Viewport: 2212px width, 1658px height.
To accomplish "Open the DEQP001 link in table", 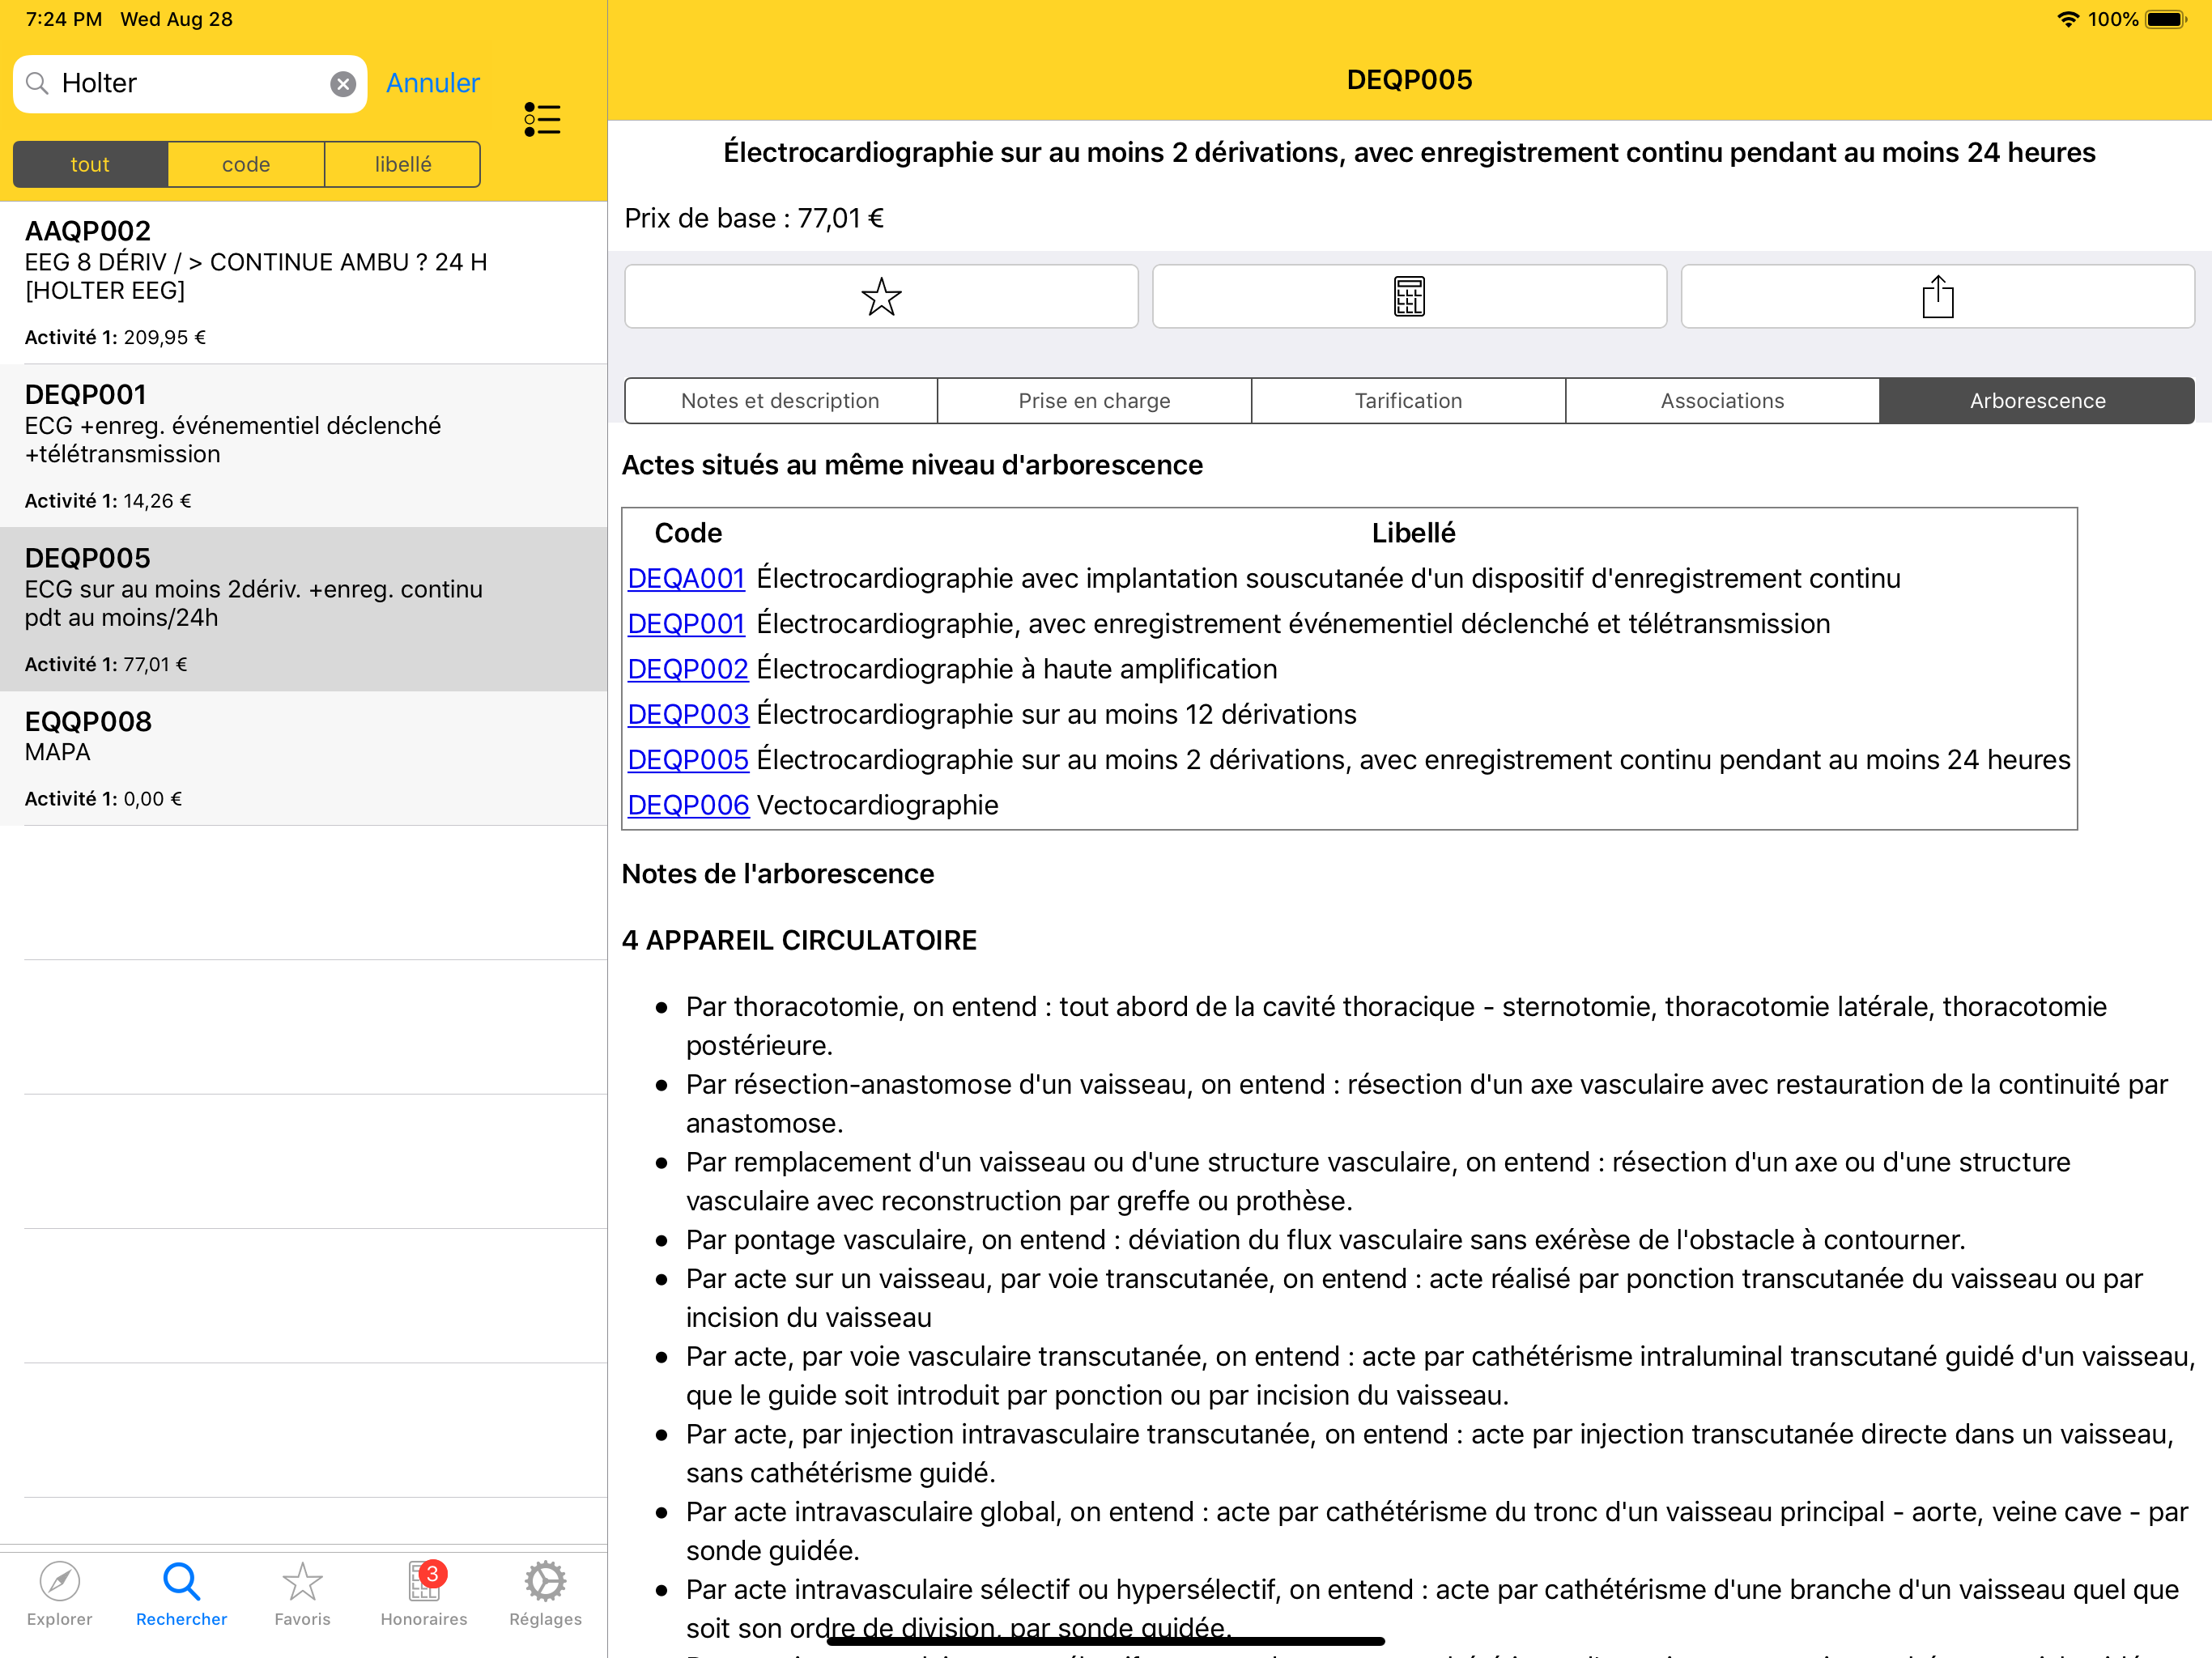I will tap(687, 624).
